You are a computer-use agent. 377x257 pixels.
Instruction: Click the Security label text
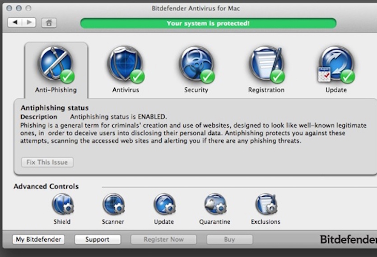[196, 90]
